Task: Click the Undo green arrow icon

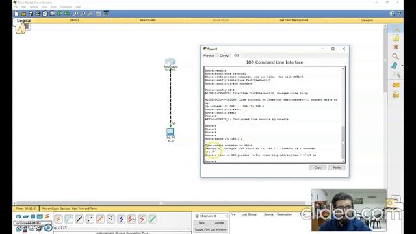Action: (60, 14)
